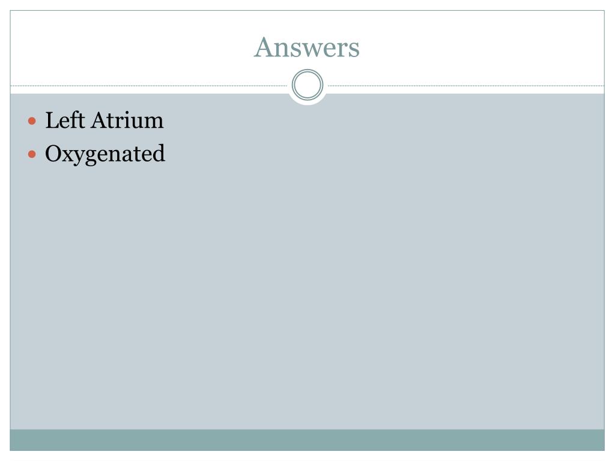The height and width of the screenshot is (461, 615).
Task: Click the Oxygenated bullet text
Action: tap(105, 154)
